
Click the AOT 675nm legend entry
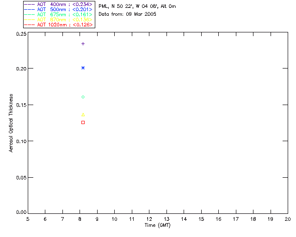[x=65, y=14]
